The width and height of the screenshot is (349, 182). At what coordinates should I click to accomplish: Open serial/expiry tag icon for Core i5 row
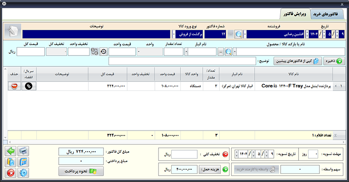(x=29, y=86)
